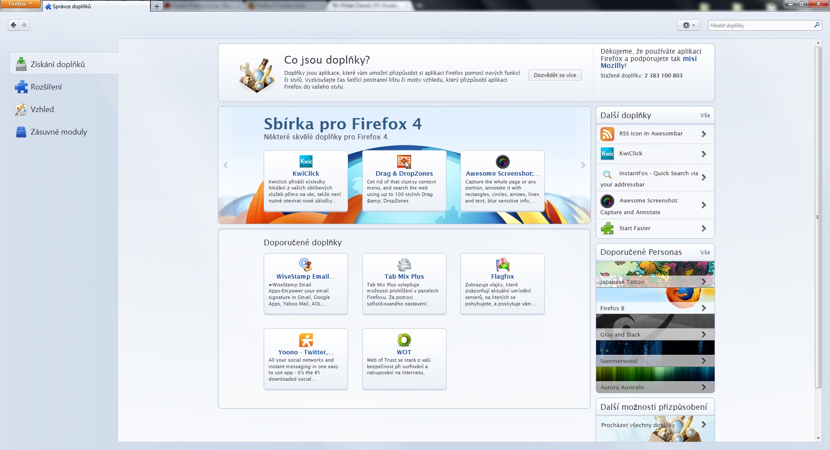
Task: Click the Flagfox flag icon
Action: (502, 264)
